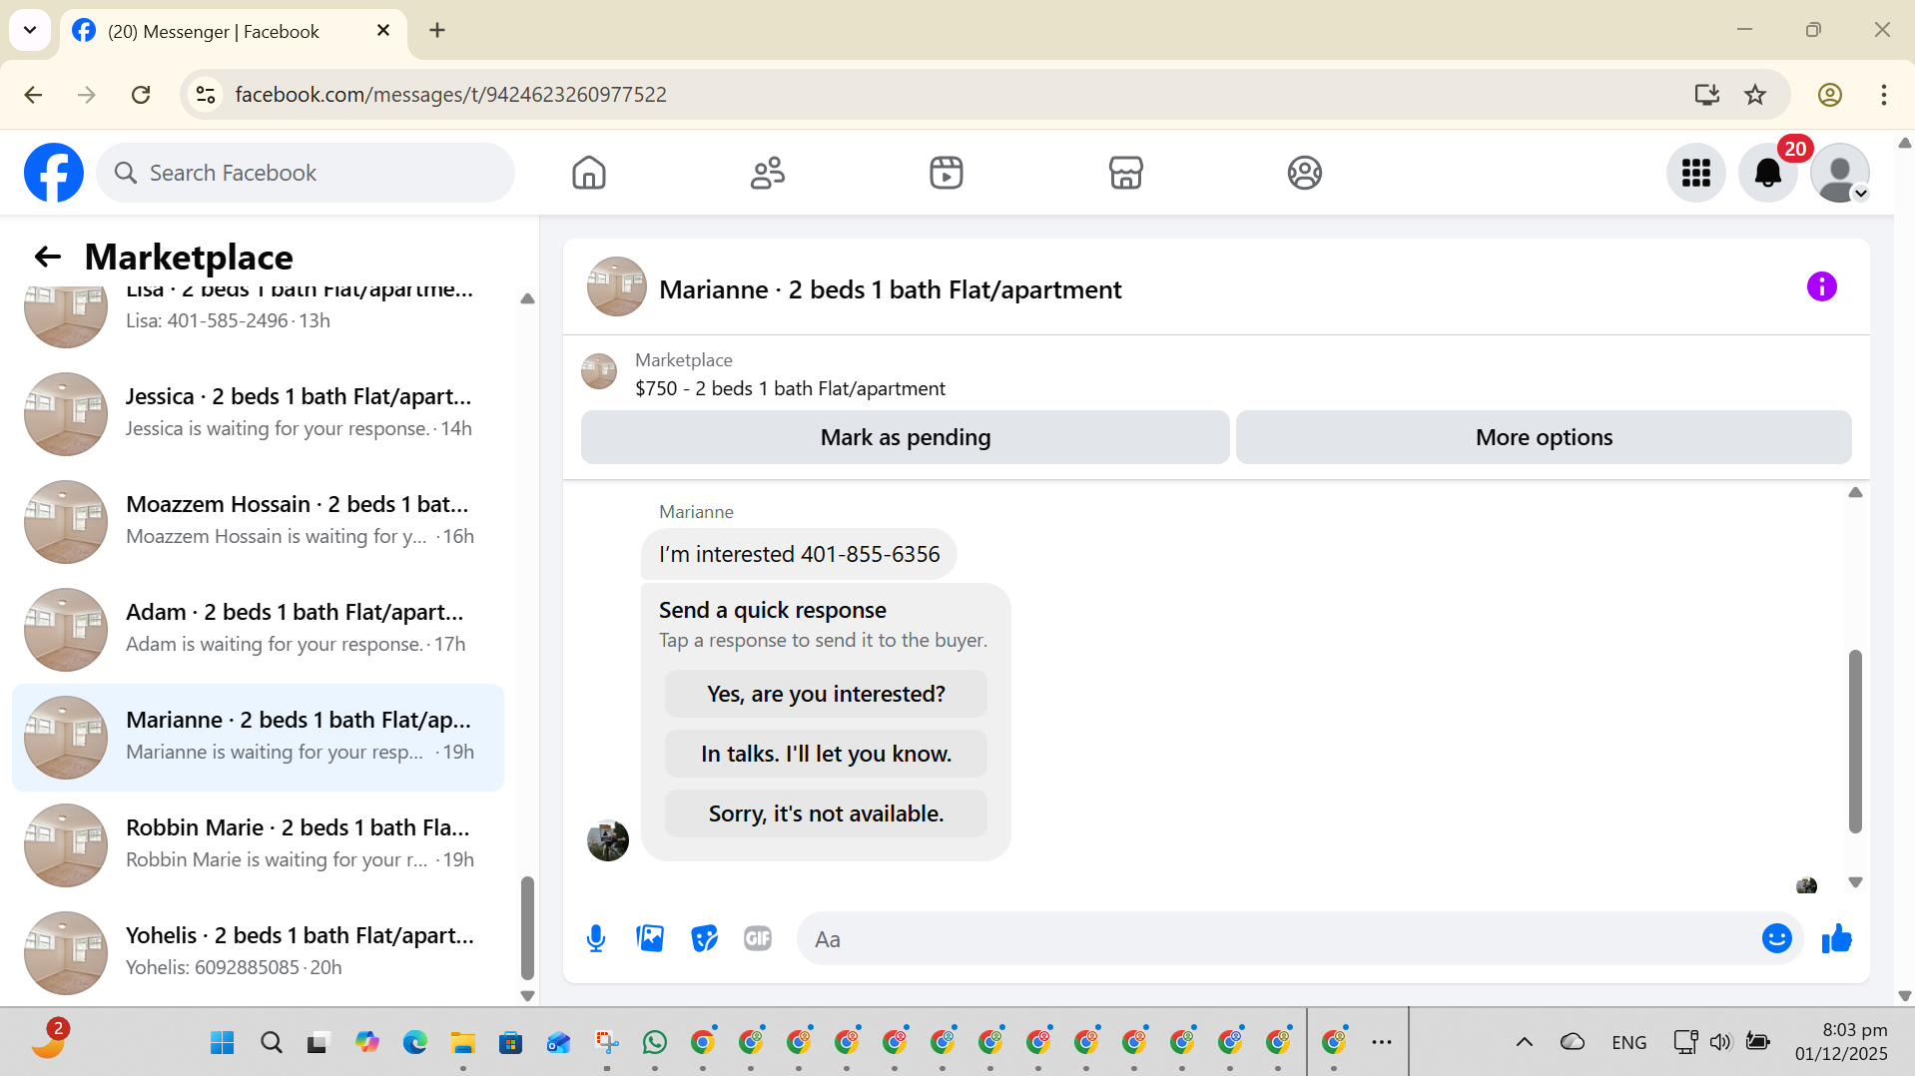Image resolution: width=1915 pixels, height=1076 pixels.
Task: Click the chat scroll down arrow
Action: point(1855,882)
